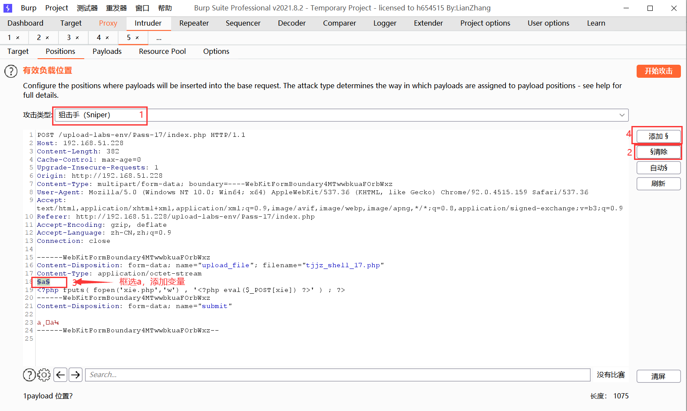Open the Positions sub-tab
687x411 pixels.
60,51
